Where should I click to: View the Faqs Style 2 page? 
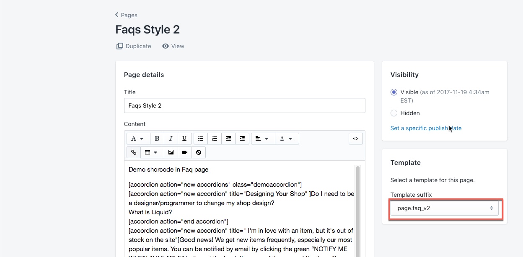tap(173, 46)
